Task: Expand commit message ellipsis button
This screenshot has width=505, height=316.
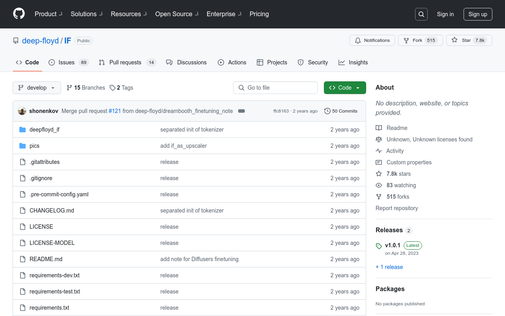Action: [241, 111]
